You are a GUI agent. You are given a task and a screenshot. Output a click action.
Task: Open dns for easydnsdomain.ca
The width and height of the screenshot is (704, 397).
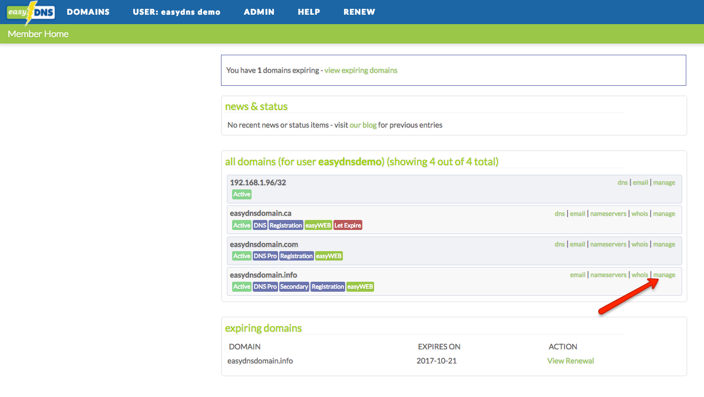[560, 213]
